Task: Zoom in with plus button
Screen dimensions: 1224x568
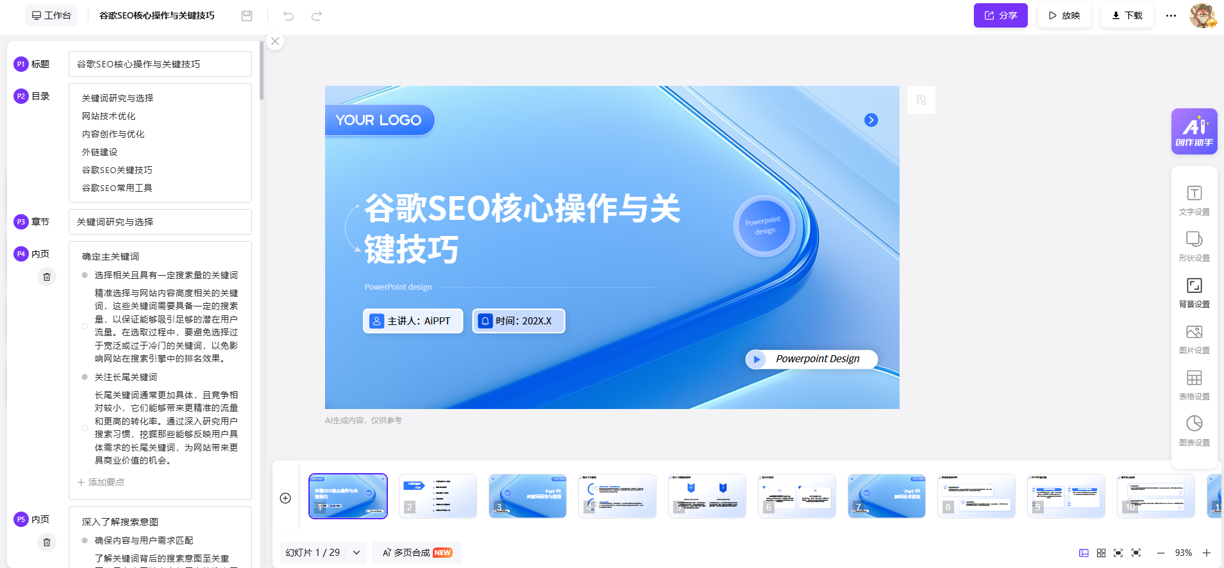Action: tap(1207, 553)
